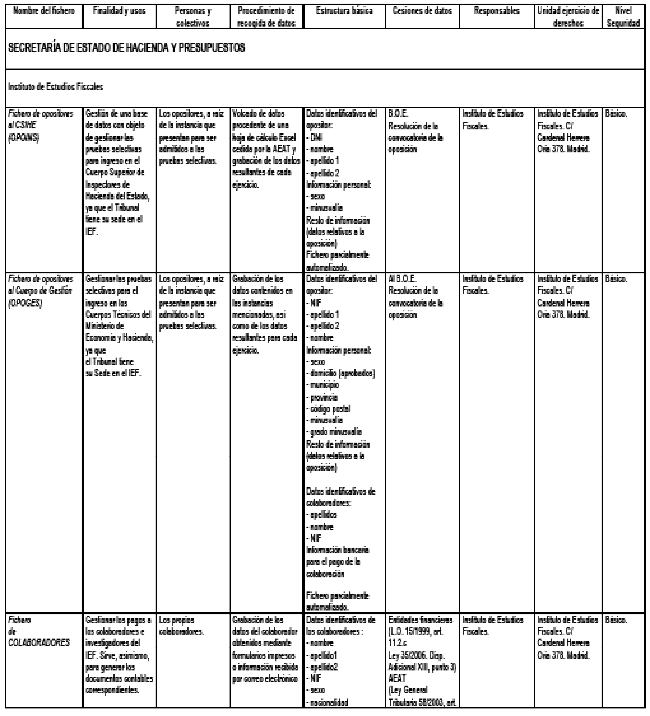Click the '- grado minusvalía' line
This screenshot has width=650, height=716.
click(x=334, y=432)
